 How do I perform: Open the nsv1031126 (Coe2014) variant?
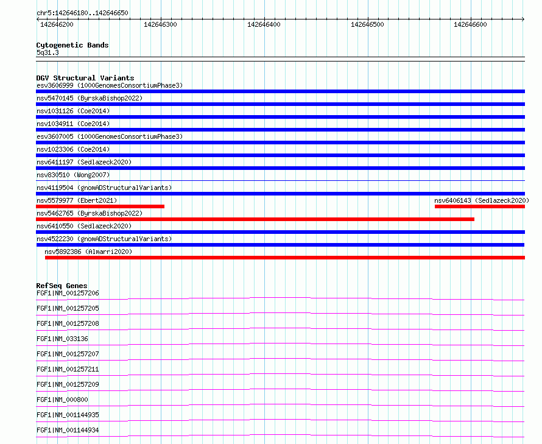[x=73, y=111]
